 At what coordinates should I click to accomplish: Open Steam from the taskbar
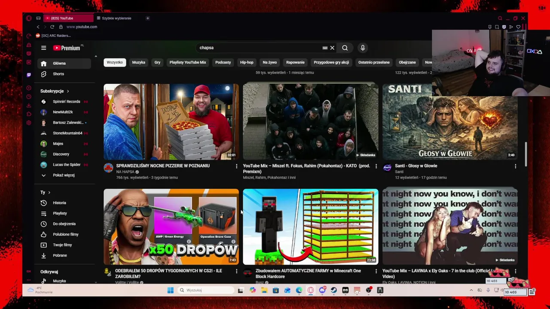click(334, 291)
